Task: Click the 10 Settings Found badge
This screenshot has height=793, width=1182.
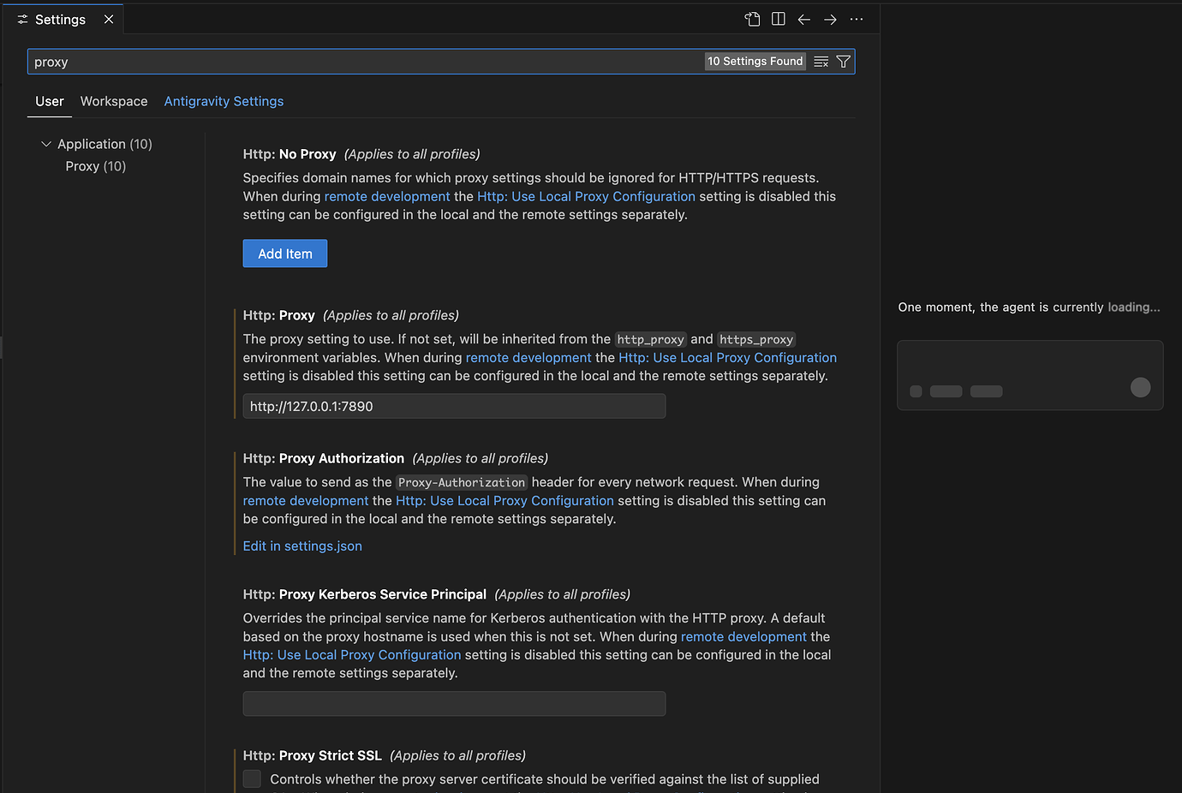Action: click(x=755, y=61)
